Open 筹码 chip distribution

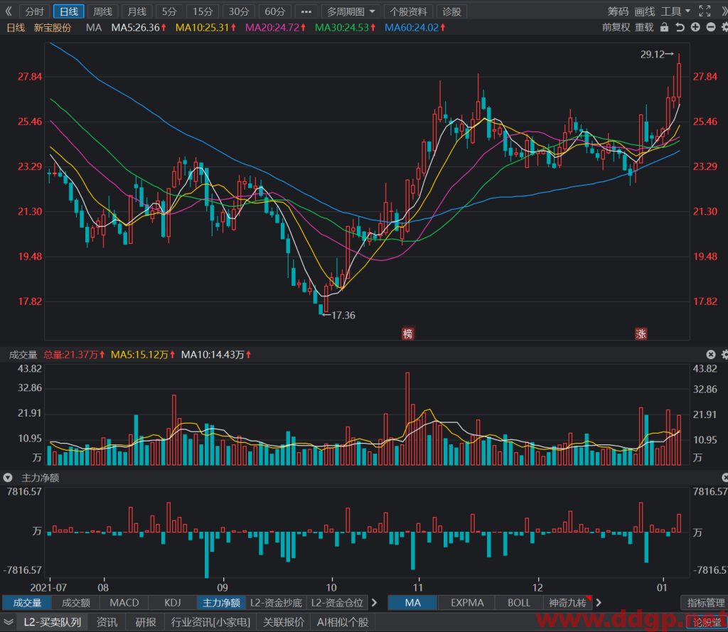point(618,11)
